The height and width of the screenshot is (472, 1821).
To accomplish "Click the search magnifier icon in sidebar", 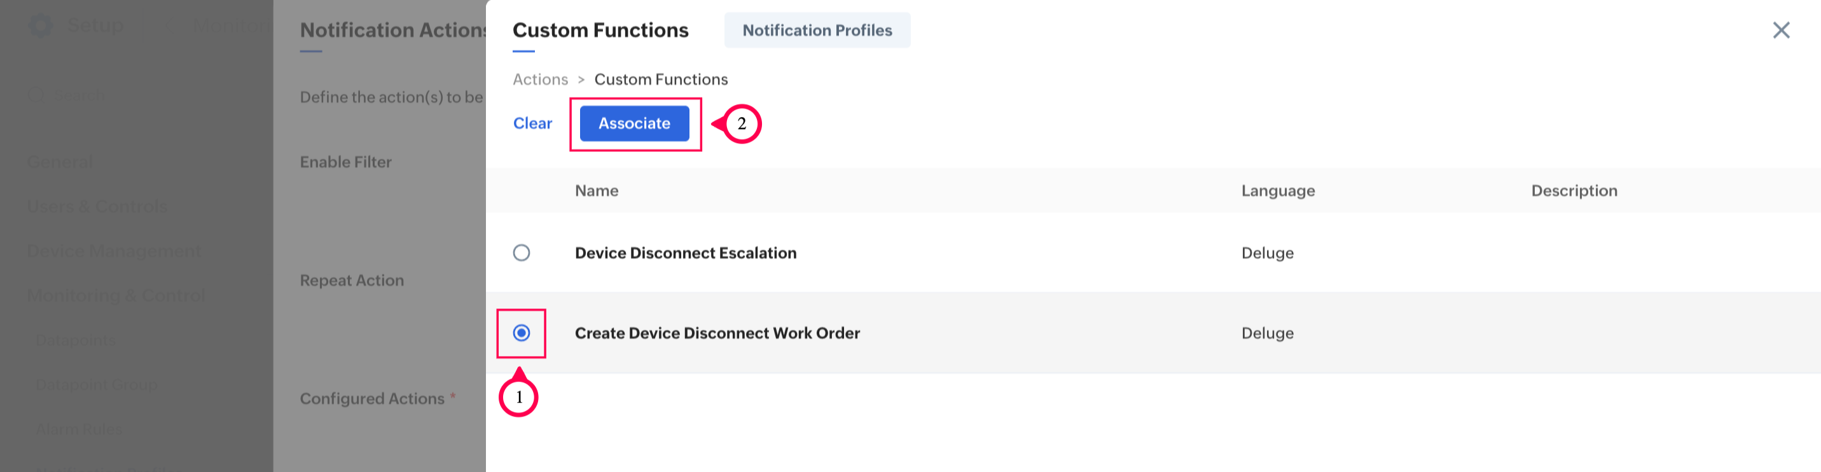I will click(x=36, y=95).
